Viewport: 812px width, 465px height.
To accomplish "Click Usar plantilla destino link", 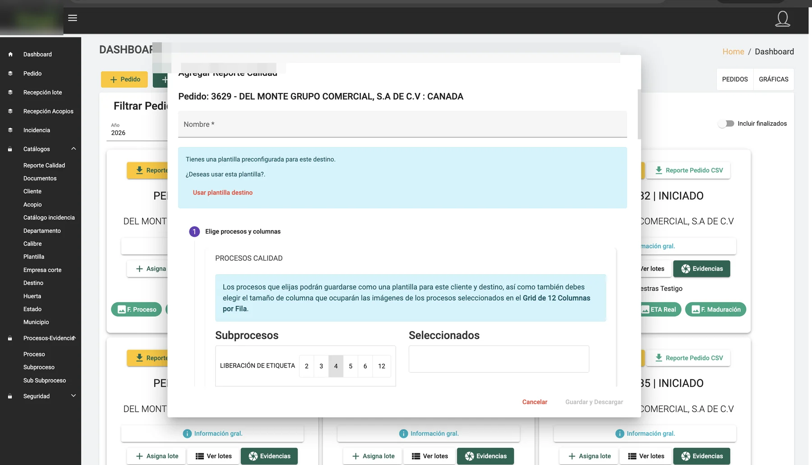I will click(x=223, y=193).
